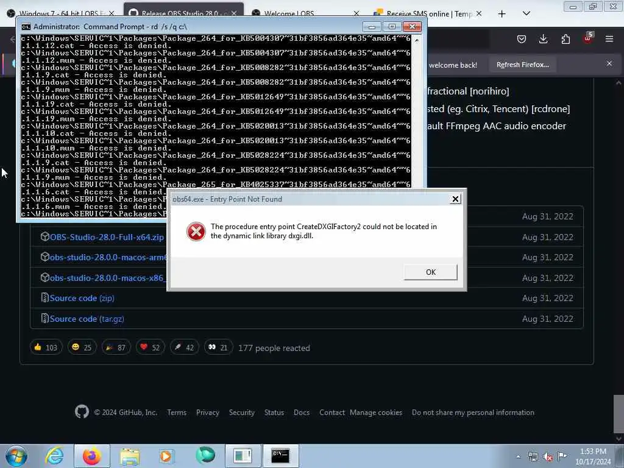Close the obs64.exe error dialog
624x468 pixels.
point(455,199)
